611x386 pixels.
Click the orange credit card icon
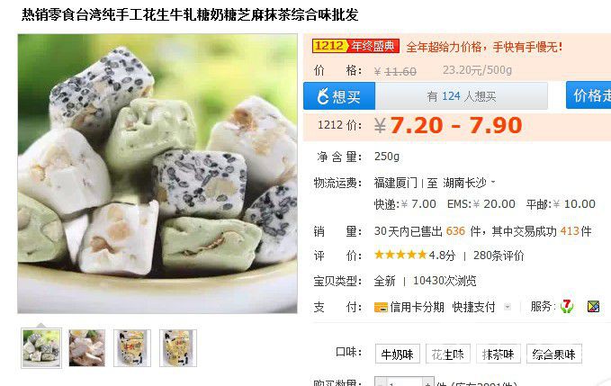coord(381,308)
